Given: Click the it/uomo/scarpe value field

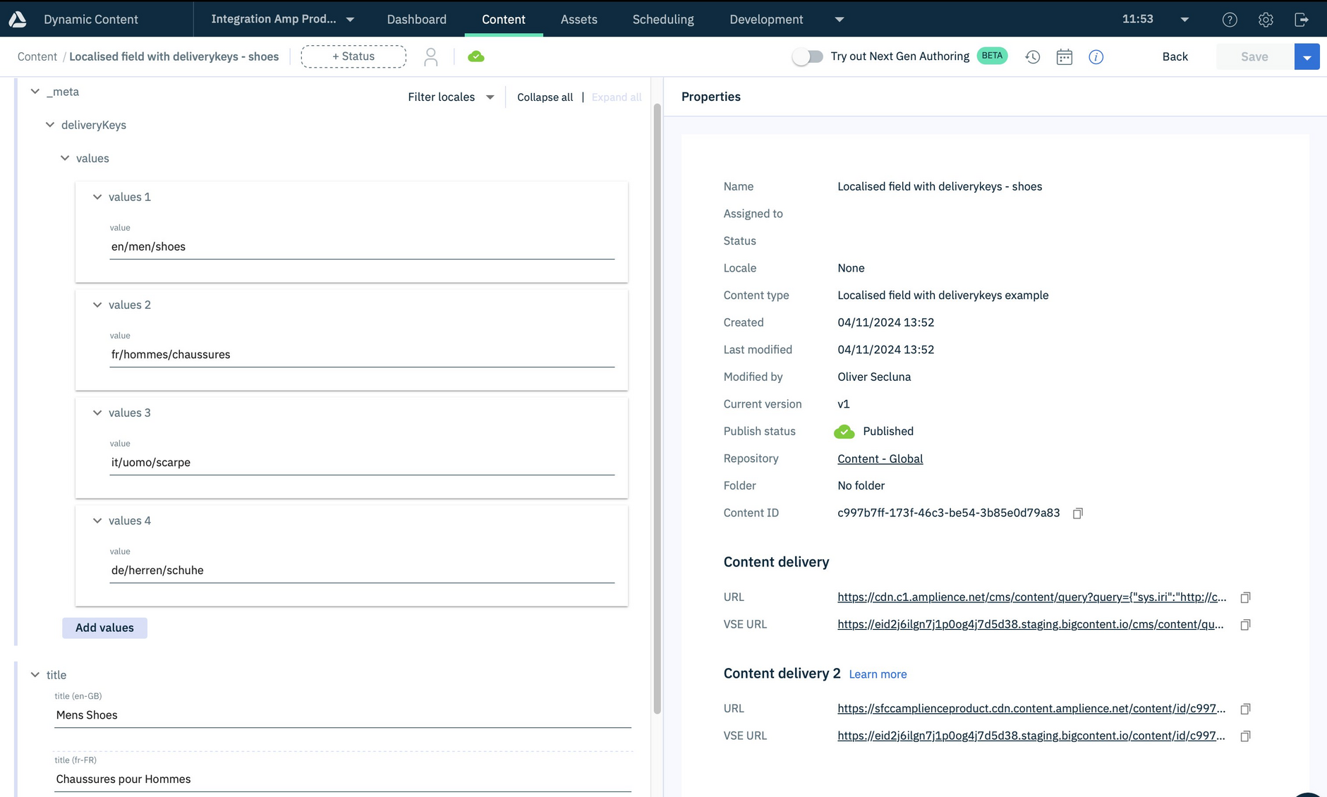Looking at the screenshot, I should click(x=362, y=463).
